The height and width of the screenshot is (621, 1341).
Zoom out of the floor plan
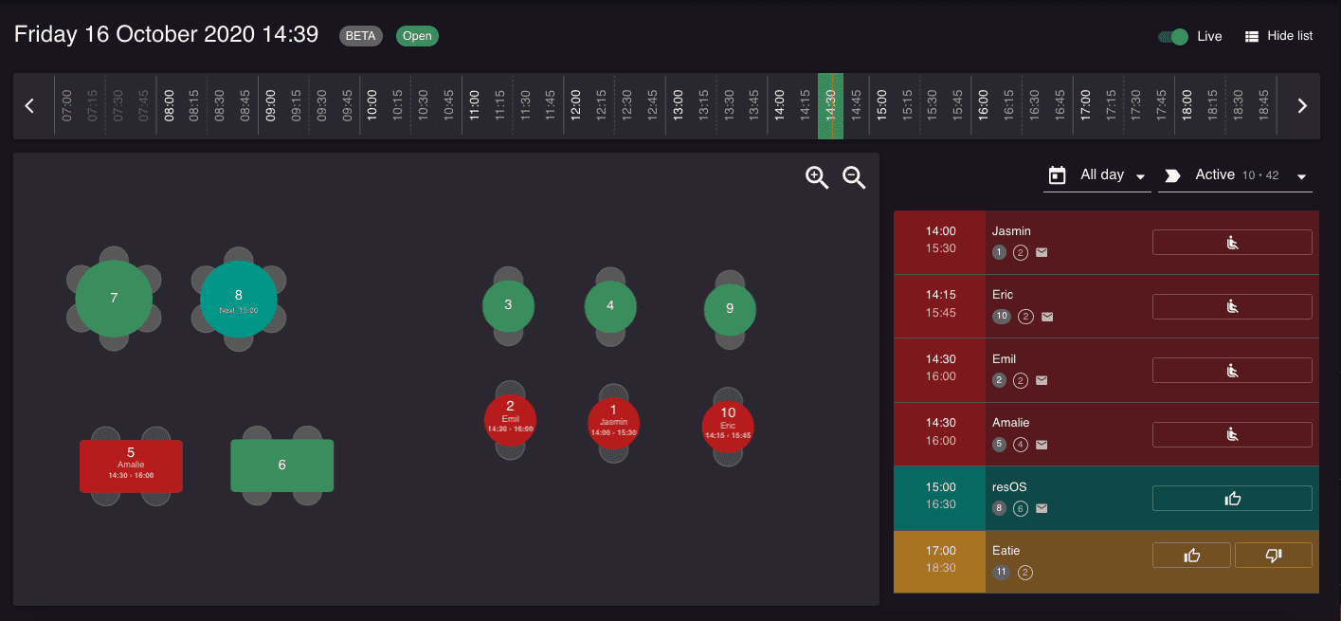point(853,177)
